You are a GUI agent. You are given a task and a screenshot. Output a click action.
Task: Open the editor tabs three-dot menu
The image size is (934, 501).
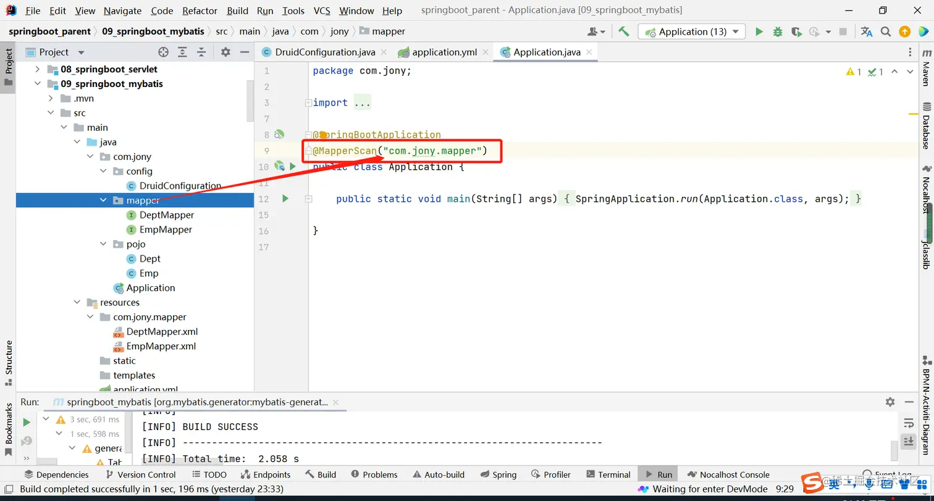910,52
